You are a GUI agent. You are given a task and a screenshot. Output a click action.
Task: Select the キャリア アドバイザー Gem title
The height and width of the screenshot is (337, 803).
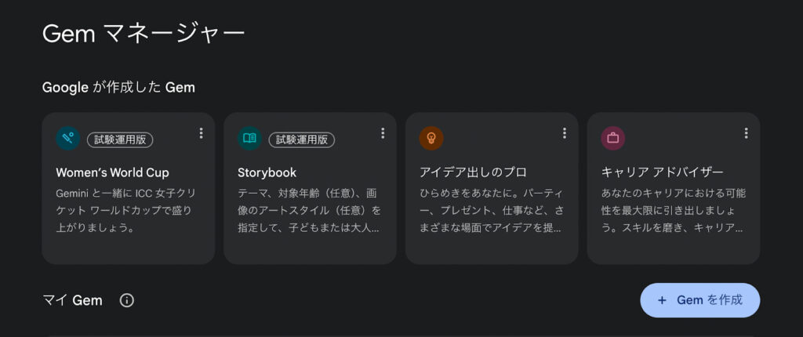click(x=662, y=172)
